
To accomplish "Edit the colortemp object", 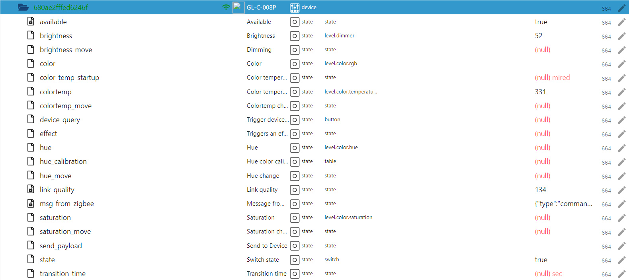I will click(x=621, y=92).
